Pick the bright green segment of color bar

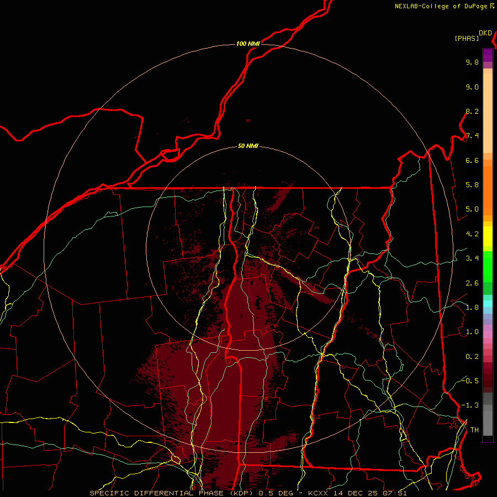click(488, 267)
